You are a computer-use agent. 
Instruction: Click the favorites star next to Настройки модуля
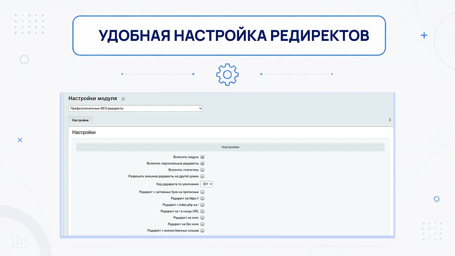coord(123,99)
